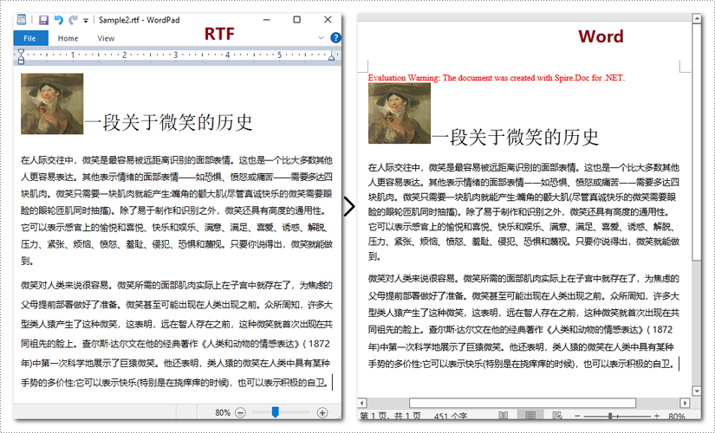Minimize the WordPad window
The image size is (715, 433).
pos(267,20)
